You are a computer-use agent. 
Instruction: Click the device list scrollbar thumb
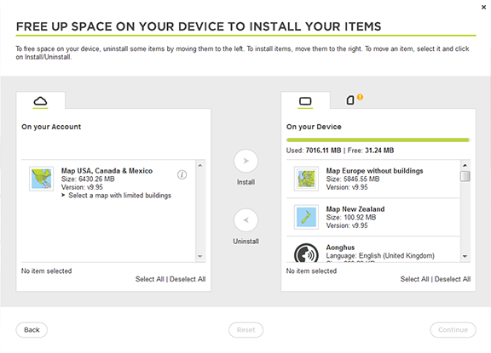point(465,176)
